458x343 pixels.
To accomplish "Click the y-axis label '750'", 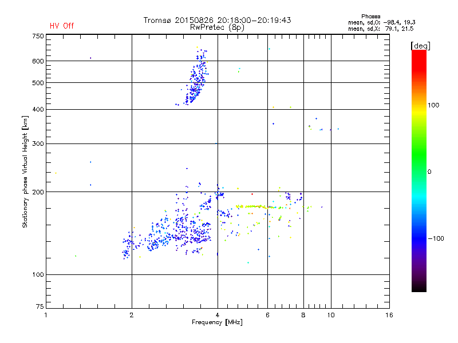I will click(38, 36).
